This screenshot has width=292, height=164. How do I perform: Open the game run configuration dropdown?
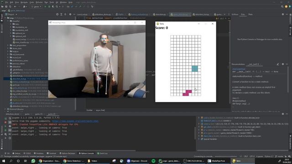(36, 6)
